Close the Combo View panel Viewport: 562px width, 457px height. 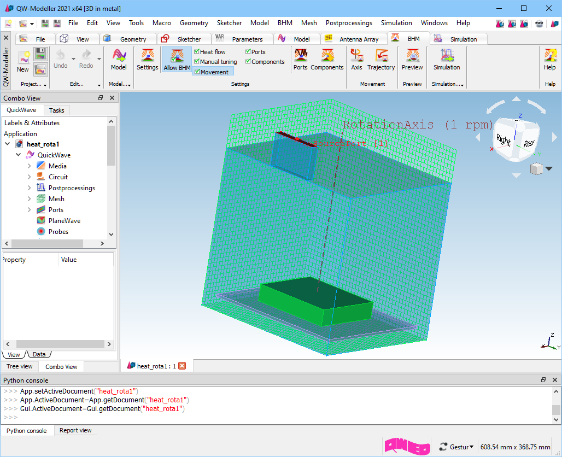click(x=112, y=98)
